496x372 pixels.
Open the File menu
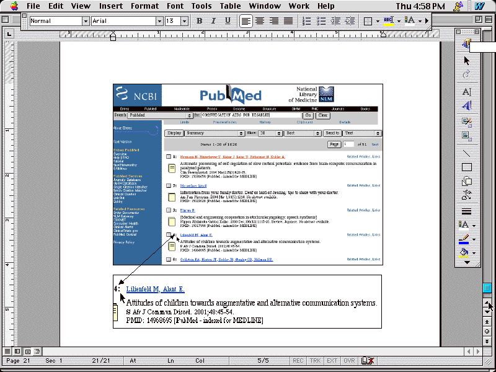coord(33,6)
